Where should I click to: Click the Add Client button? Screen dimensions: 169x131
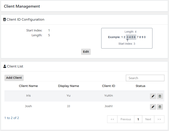[14, 78]
